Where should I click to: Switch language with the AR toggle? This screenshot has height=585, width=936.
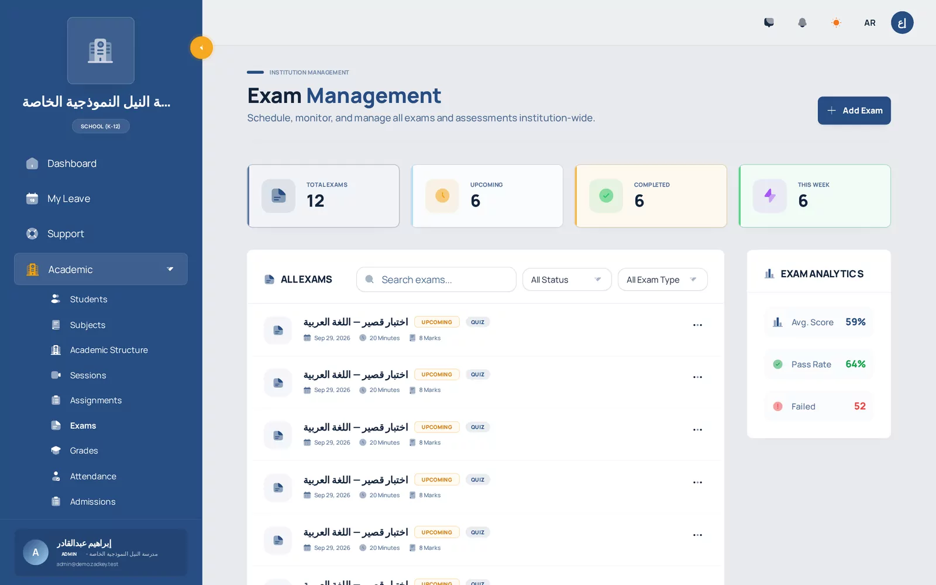pyautogui.click(x=870, y=23)
